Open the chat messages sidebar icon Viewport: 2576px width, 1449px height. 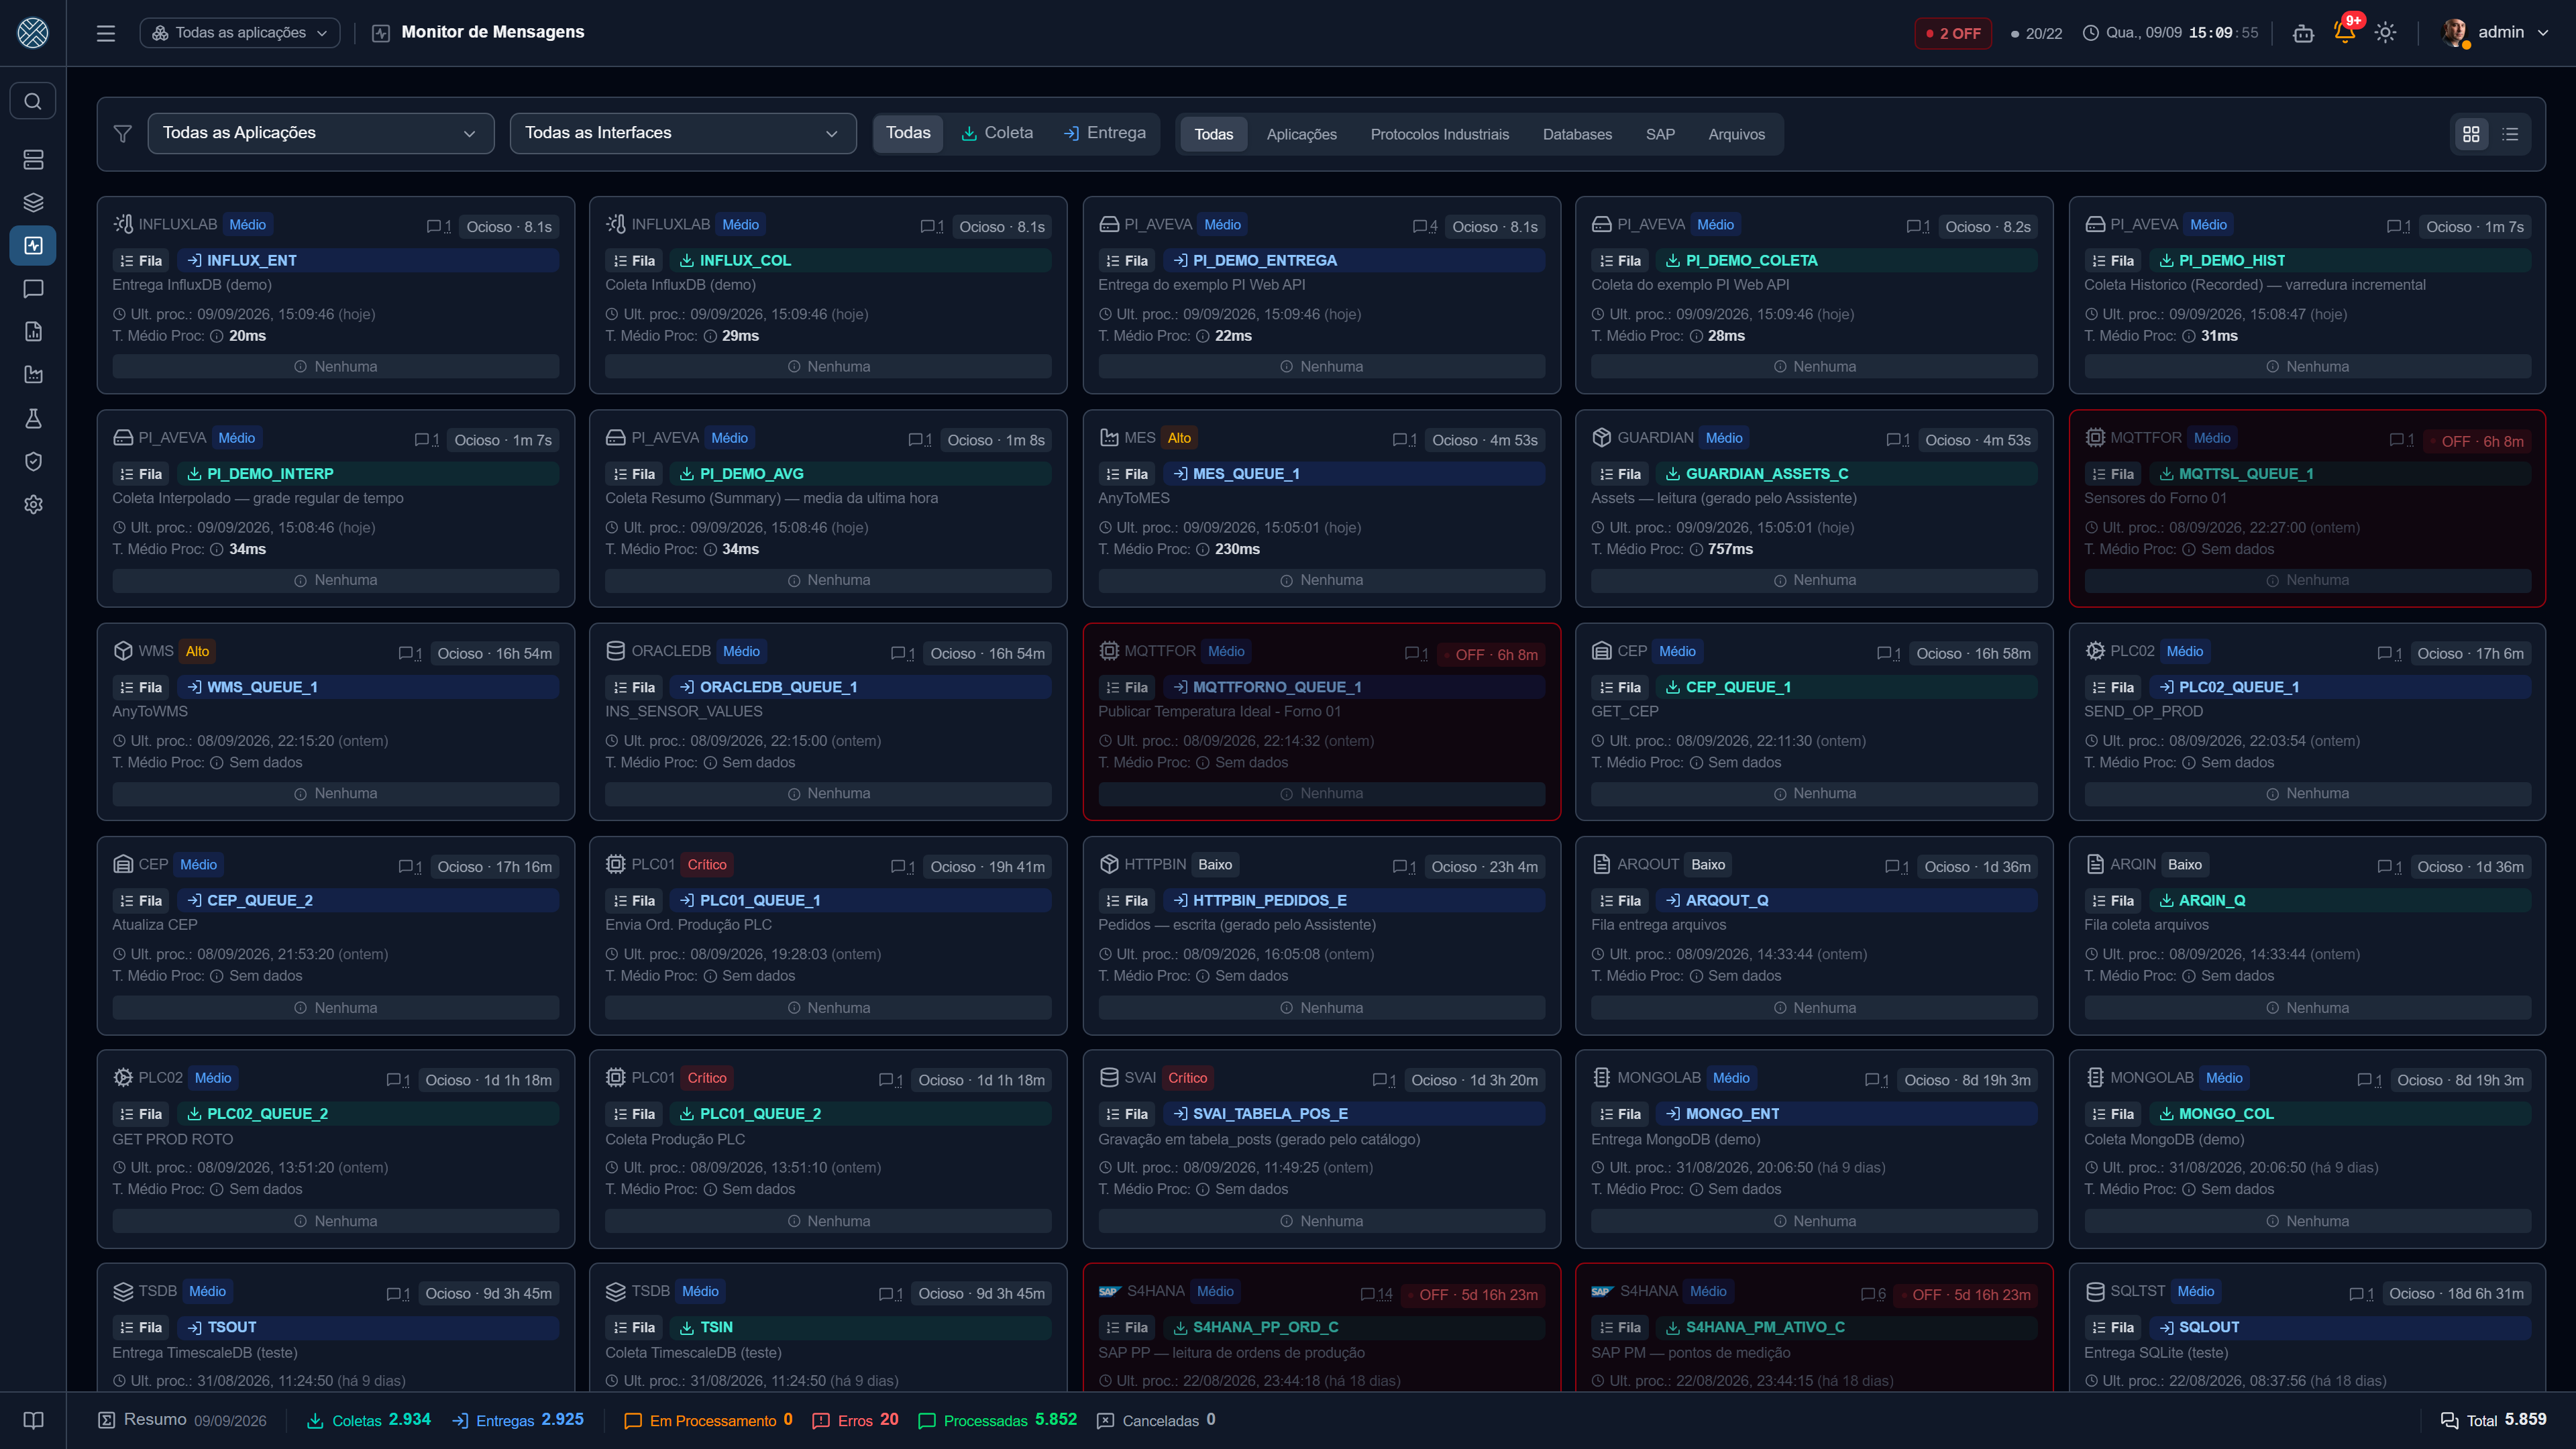tap(33, 289)
